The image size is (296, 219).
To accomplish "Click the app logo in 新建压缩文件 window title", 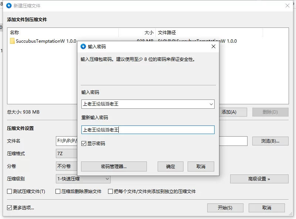I will point(9,6).
